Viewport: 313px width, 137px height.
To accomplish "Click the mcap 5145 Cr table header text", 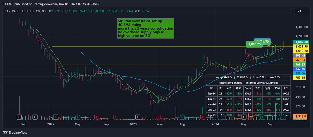I will point(225,77).
